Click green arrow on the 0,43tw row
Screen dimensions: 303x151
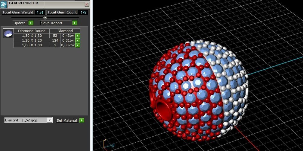pos(78,36)
